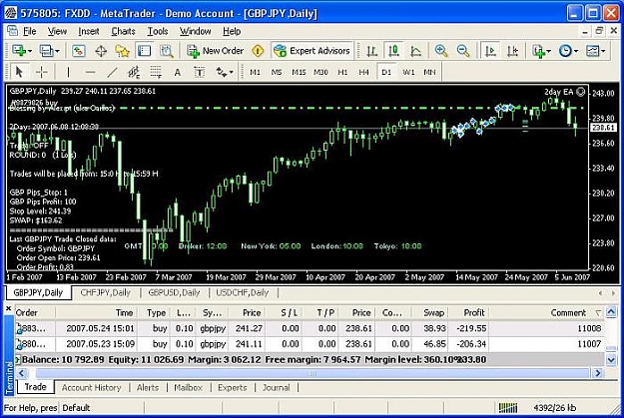Screen dimensions: 624x418
Task: Click the New Order button
Action: click(216, 51)
